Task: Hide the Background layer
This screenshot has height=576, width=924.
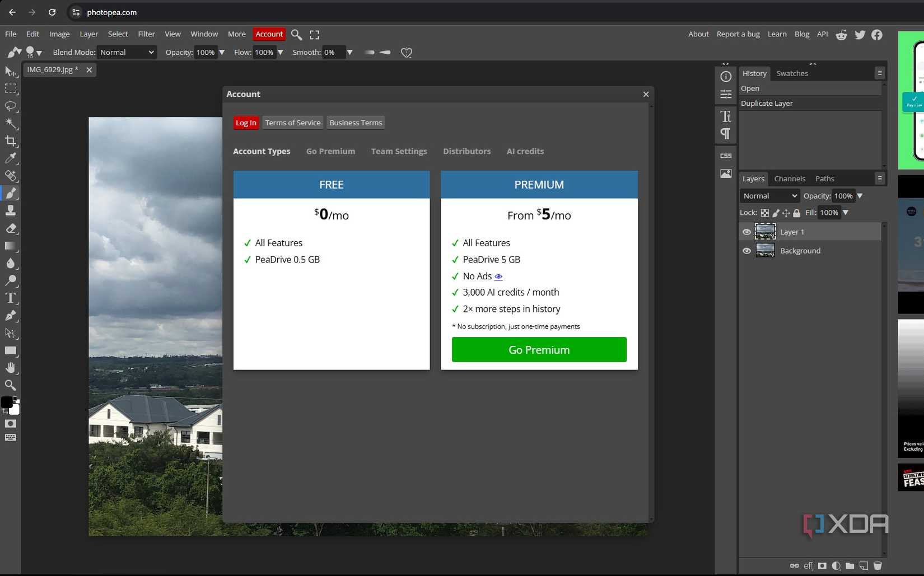Action: pos(746,251)
